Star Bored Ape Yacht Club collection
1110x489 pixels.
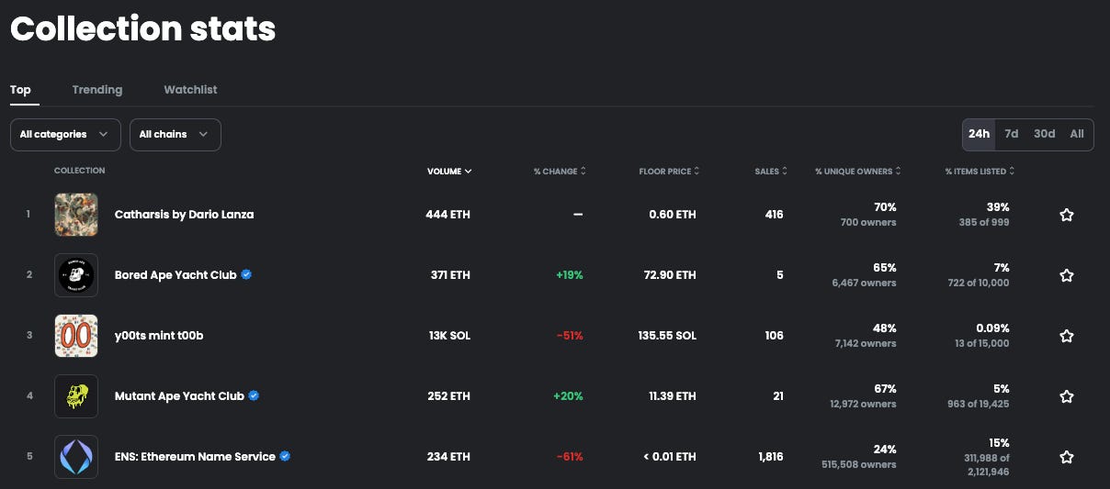[1066, 275]
